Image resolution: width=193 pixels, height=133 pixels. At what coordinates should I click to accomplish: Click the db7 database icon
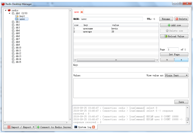point(13,39)
